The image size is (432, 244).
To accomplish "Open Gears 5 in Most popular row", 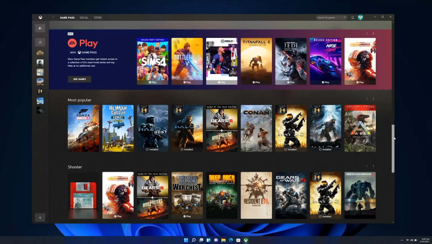I will coord(222,128).
